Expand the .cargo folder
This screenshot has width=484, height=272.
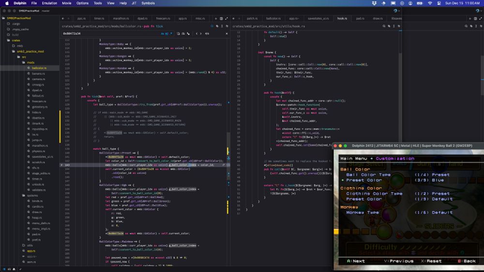click(x=16, y=24)
